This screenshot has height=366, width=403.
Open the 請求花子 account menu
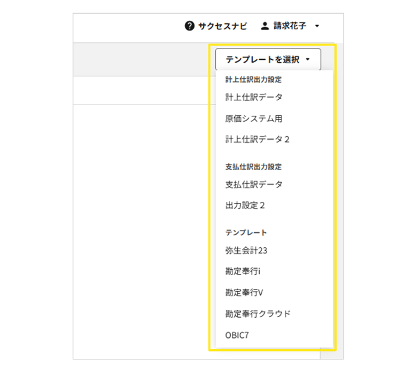[290, 26]
